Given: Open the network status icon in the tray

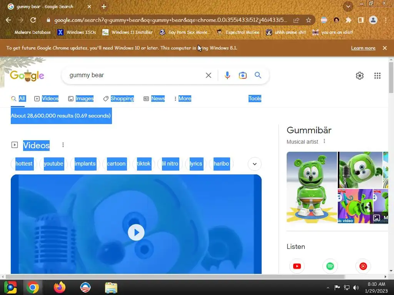Looking at the screenshot, I should point(347,288).
